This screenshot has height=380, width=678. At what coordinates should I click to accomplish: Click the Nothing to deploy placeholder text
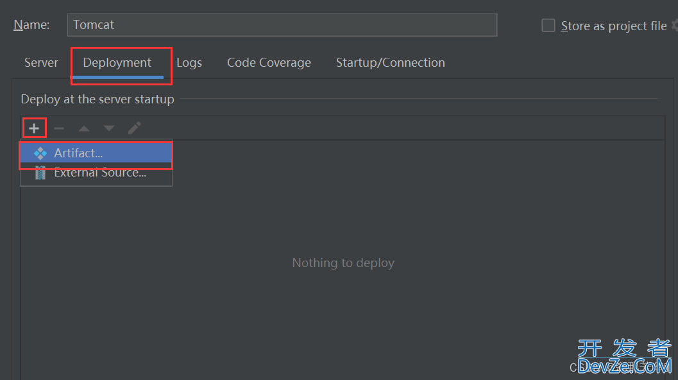[x=343, y=263]
